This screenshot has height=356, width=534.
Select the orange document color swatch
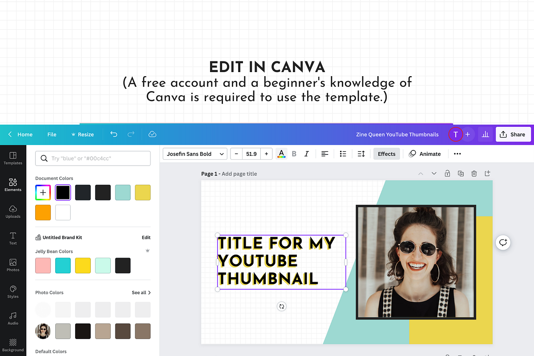(43, 212)
